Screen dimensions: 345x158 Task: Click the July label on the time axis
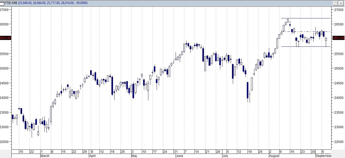(x=225, y=156)
